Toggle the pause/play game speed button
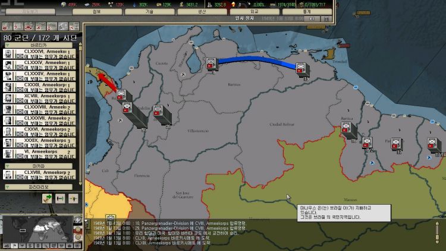This screenshot has width=446, height=251. tap(312, 19)
